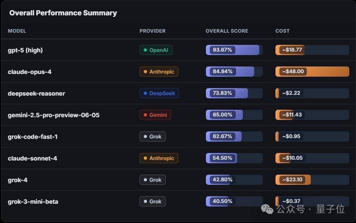The image size is (356, 223).
Task: Select the gpt-5 (high) model name
Action: click(x=25, y=50)
